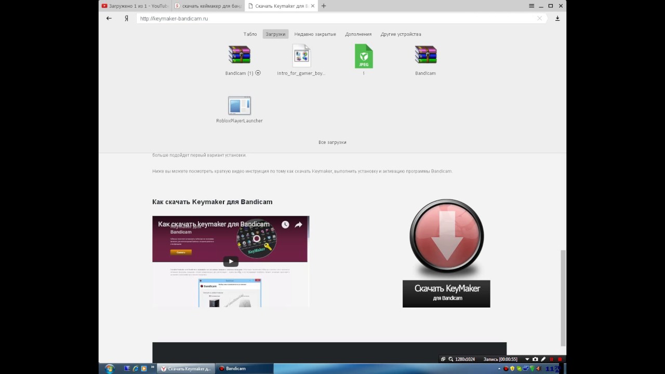
Task: Click the Bandicam pencil draw icon
Action: click(543, 359)
